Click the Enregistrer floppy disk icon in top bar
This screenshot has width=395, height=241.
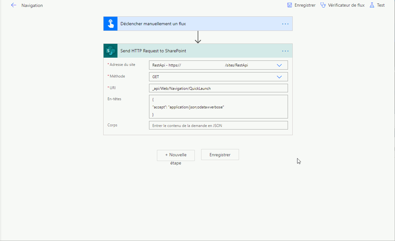[290, 5]
